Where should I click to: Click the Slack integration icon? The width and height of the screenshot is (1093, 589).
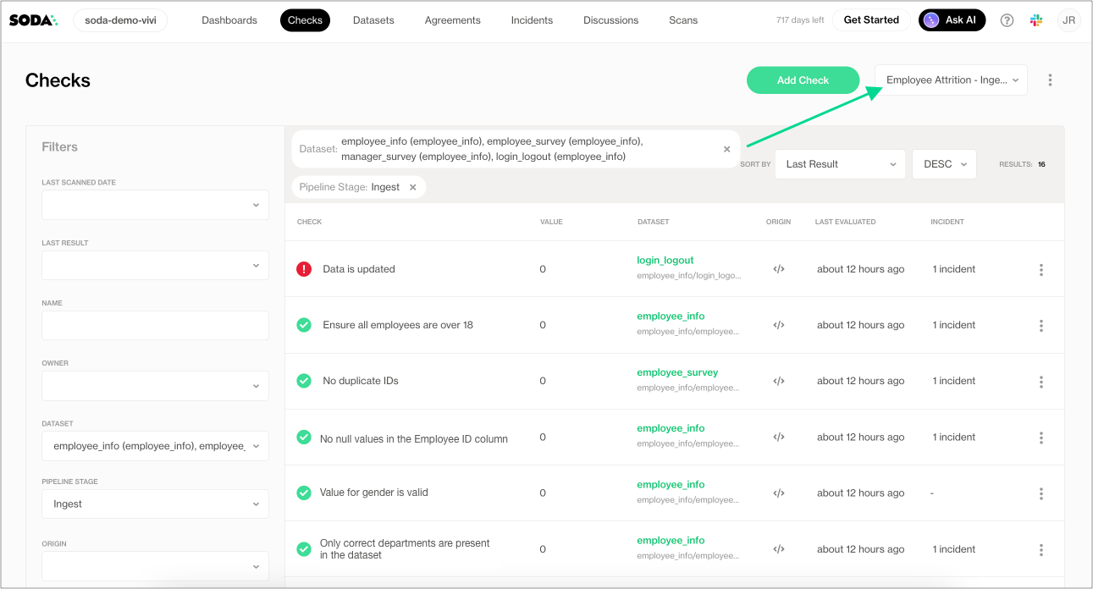[x=1036, y=20]
